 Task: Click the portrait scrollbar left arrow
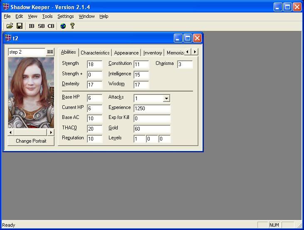pyautogui.click(x=11, y=132)
